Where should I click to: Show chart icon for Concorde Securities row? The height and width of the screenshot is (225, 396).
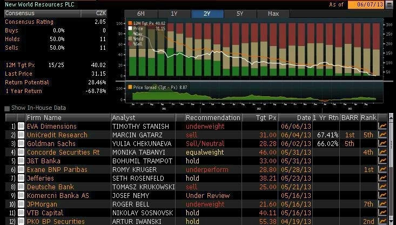click(382, 152)
